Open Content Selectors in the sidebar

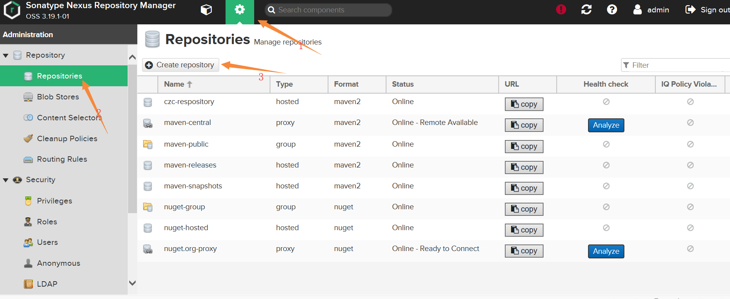(x=64, y=118)
